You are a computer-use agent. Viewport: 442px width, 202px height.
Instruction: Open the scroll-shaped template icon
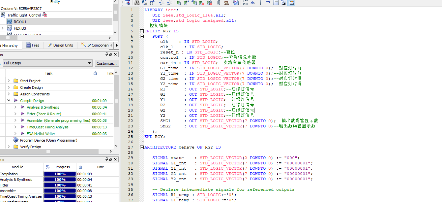[226, 3]
